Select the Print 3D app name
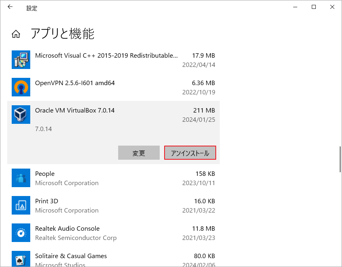The image size is (342, 267). pos(47,201)
